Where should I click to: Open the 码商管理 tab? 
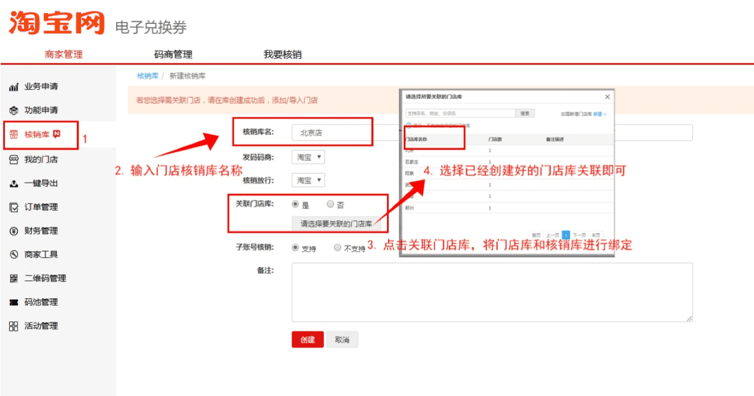[173, 55]
